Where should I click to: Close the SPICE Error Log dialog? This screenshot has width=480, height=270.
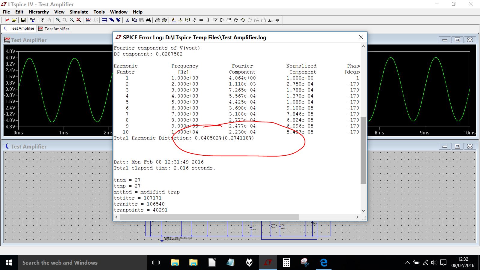pyautogui.click(x=361, y=37)
